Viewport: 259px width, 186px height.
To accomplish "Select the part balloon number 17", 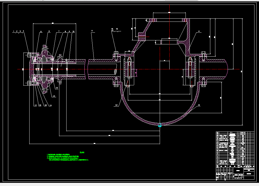I will [x=36, y=105].
